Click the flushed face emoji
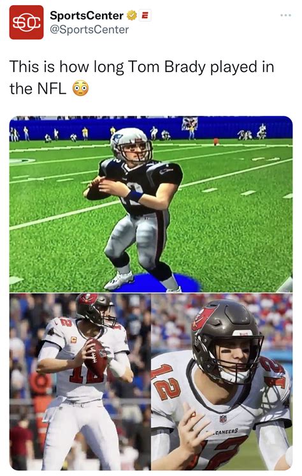Image resolution: width=302 pixels, height=476 pixels. click(x=80, y=88)
